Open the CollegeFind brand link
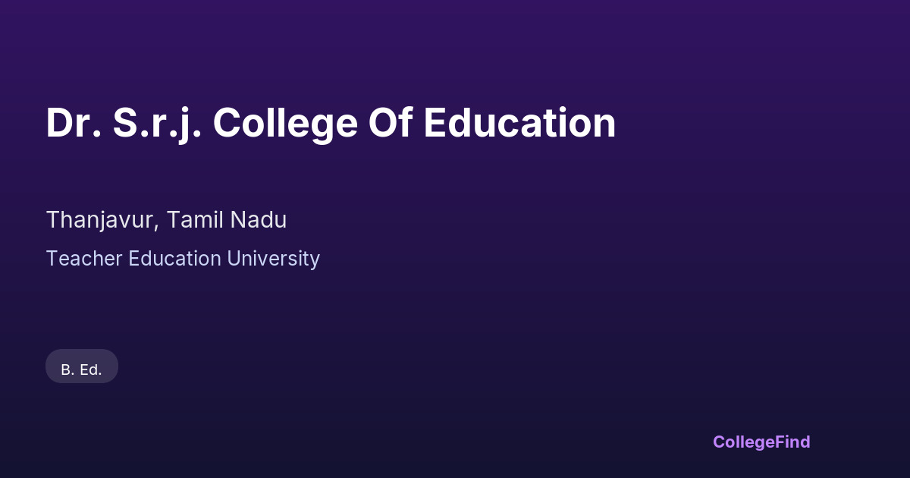The image size is (910, 478). tap(761, 442)
